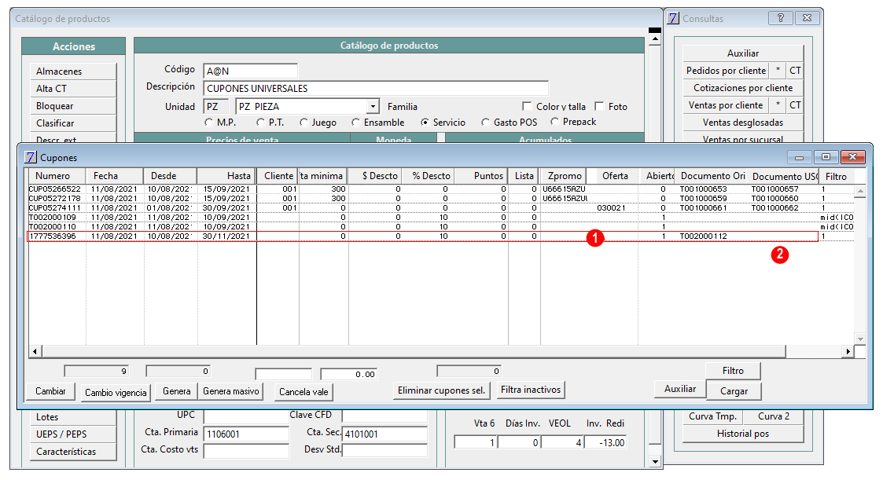The image size is (883, 480).
Task: Click Eliminar cupones sel. button
Action: click(442, 390)
